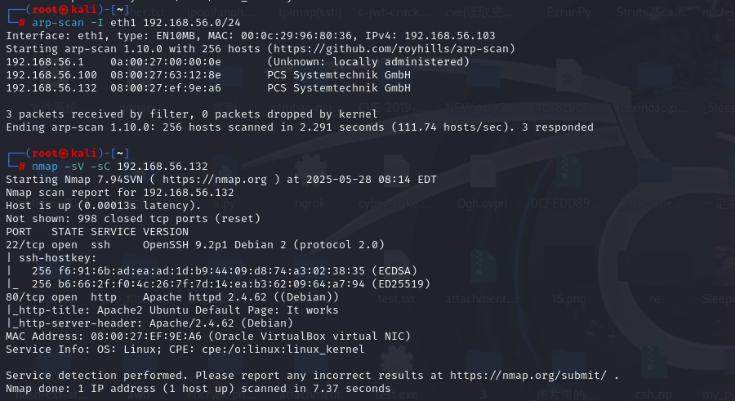This screenshot has width=735, height=401.
Task: Click the faint test.txt desktop file icon
Action: 396,278
